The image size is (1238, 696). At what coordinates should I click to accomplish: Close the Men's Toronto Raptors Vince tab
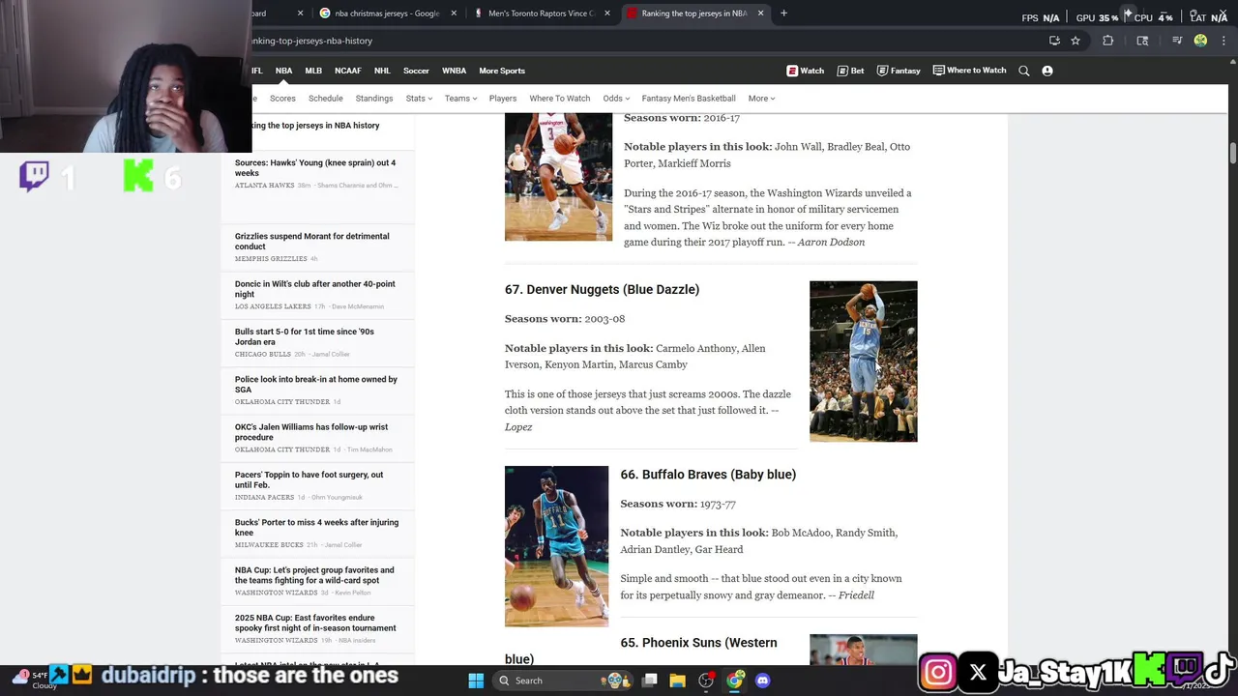coord(607,14)
